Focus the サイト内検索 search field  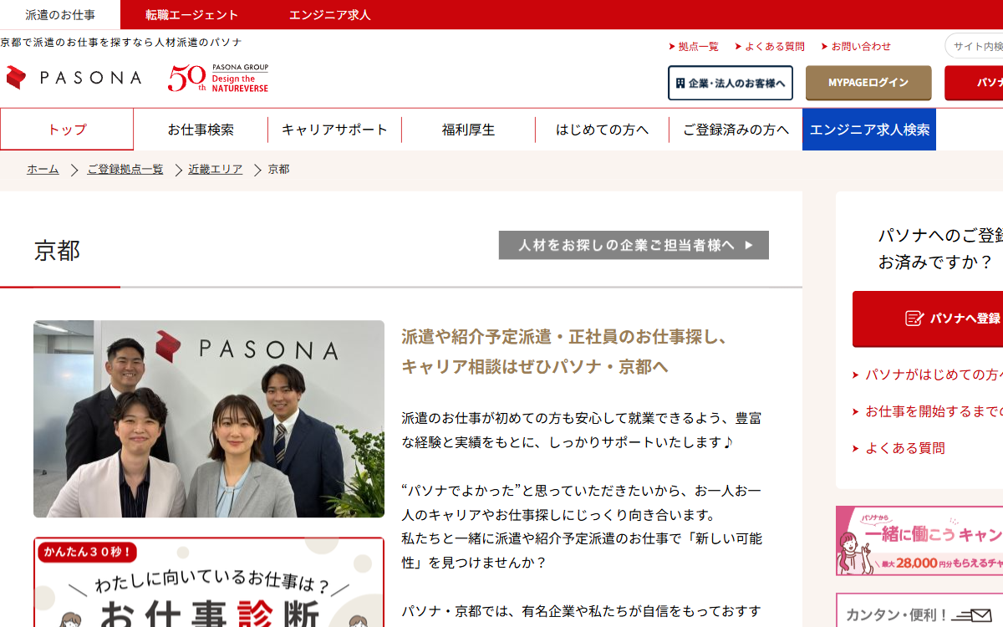[x=975, y=46]
